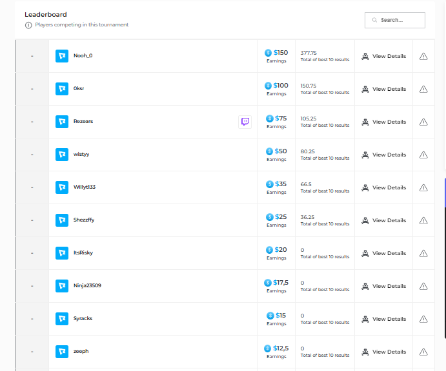
Task: Report Nooh_0 using the warning icon
Action: [423, 56]
